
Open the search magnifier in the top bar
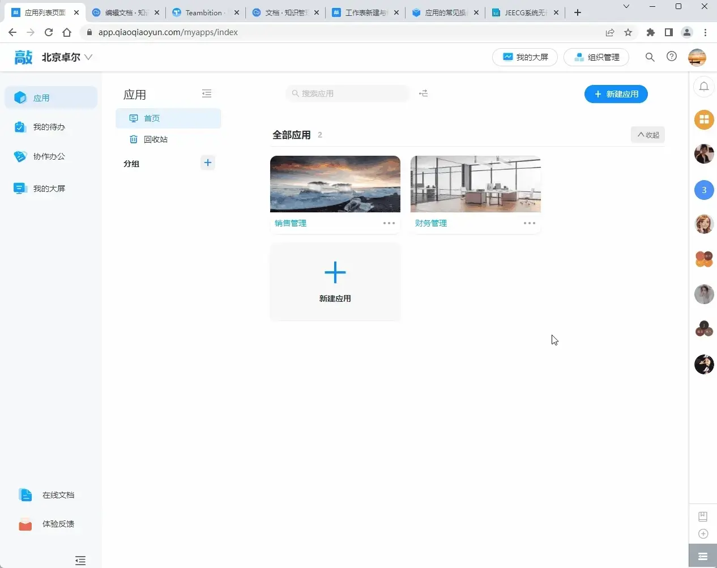pos(650,57)
